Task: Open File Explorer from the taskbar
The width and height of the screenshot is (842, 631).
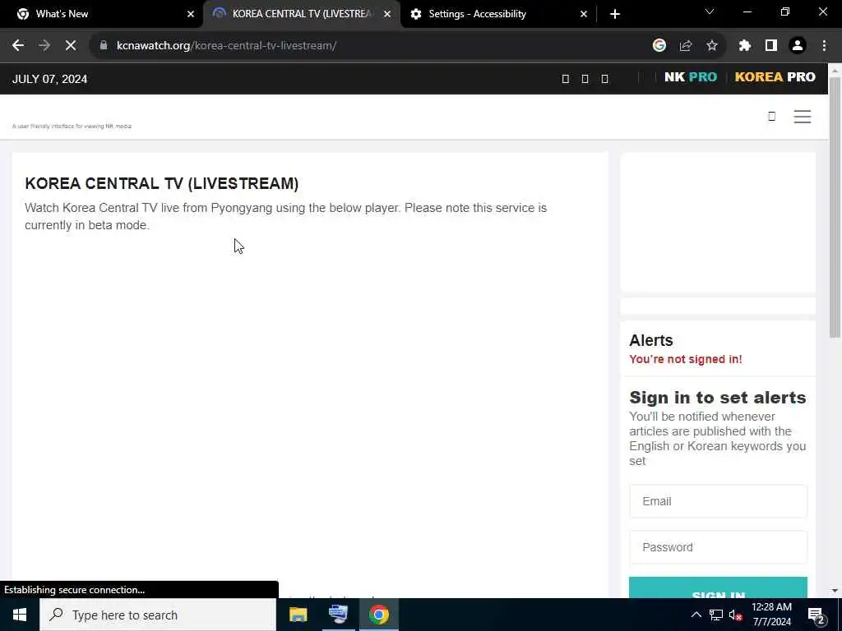Action: point(298,615)
